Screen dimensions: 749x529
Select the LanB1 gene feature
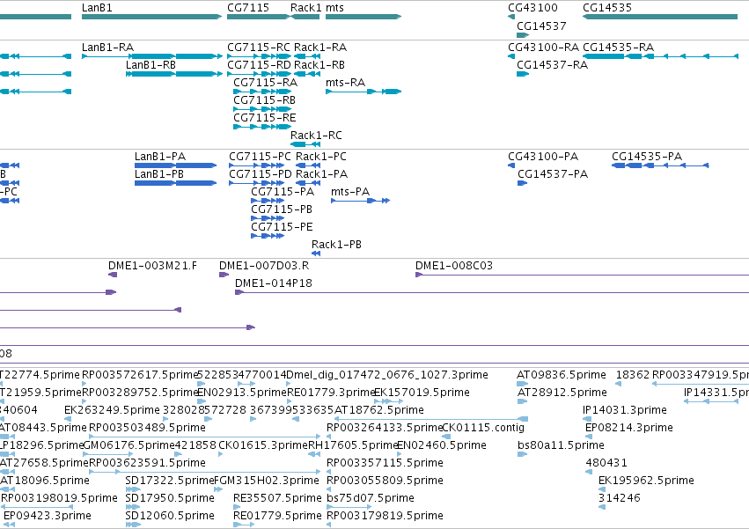click(152, 17)
